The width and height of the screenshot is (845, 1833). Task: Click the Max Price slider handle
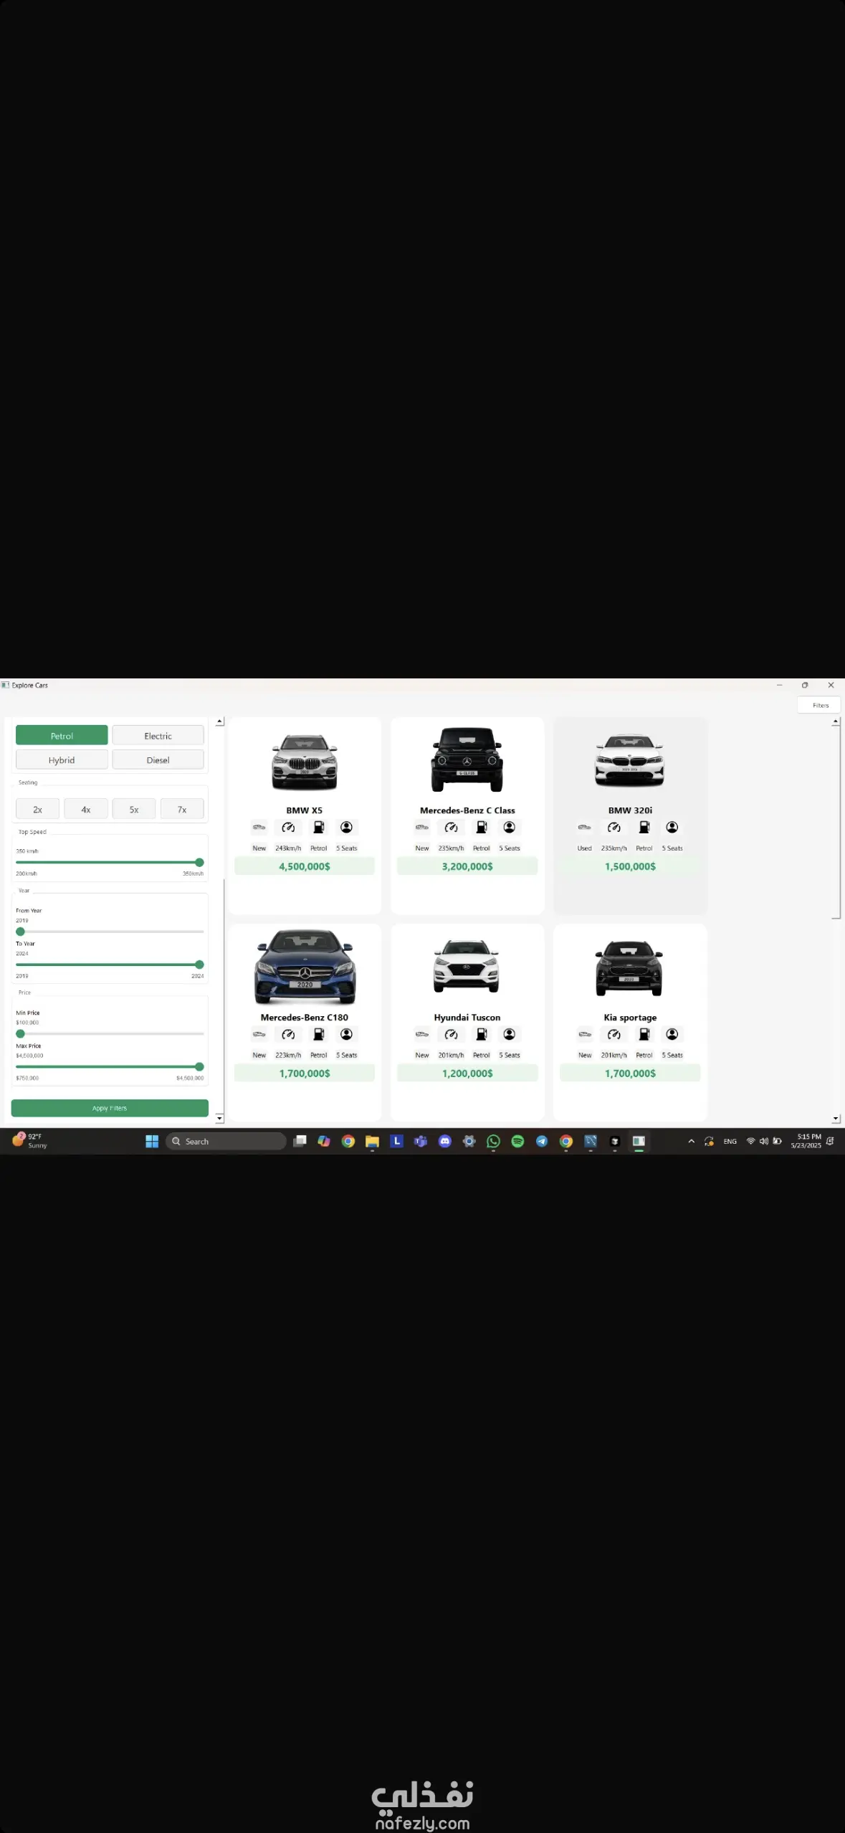(199, 1066)
